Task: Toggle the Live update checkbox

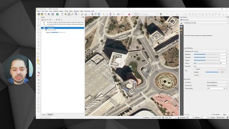Action: tap(212, 115)
